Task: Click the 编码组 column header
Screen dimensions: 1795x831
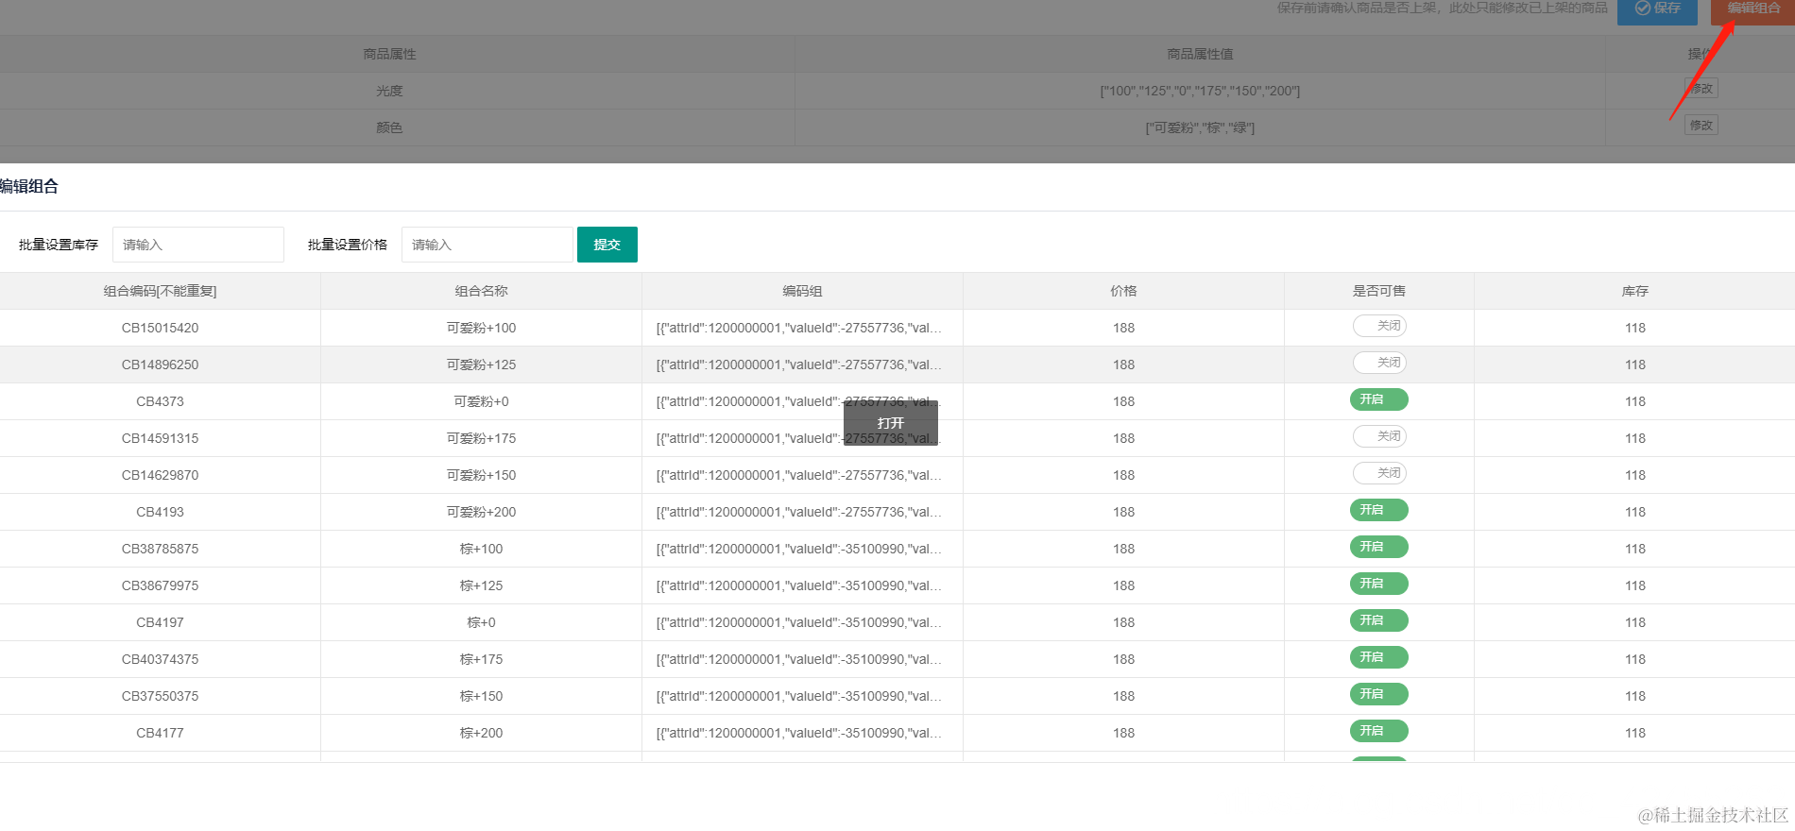Action: point(803,291)
